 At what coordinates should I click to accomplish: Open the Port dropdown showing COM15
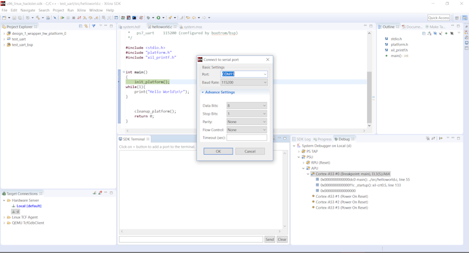[265, 74]
